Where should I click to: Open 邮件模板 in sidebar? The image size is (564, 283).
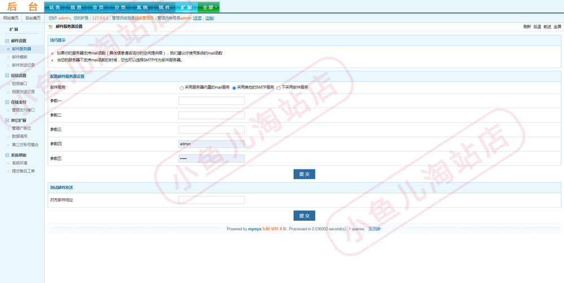pyautogui.click(x=19, y=57)
